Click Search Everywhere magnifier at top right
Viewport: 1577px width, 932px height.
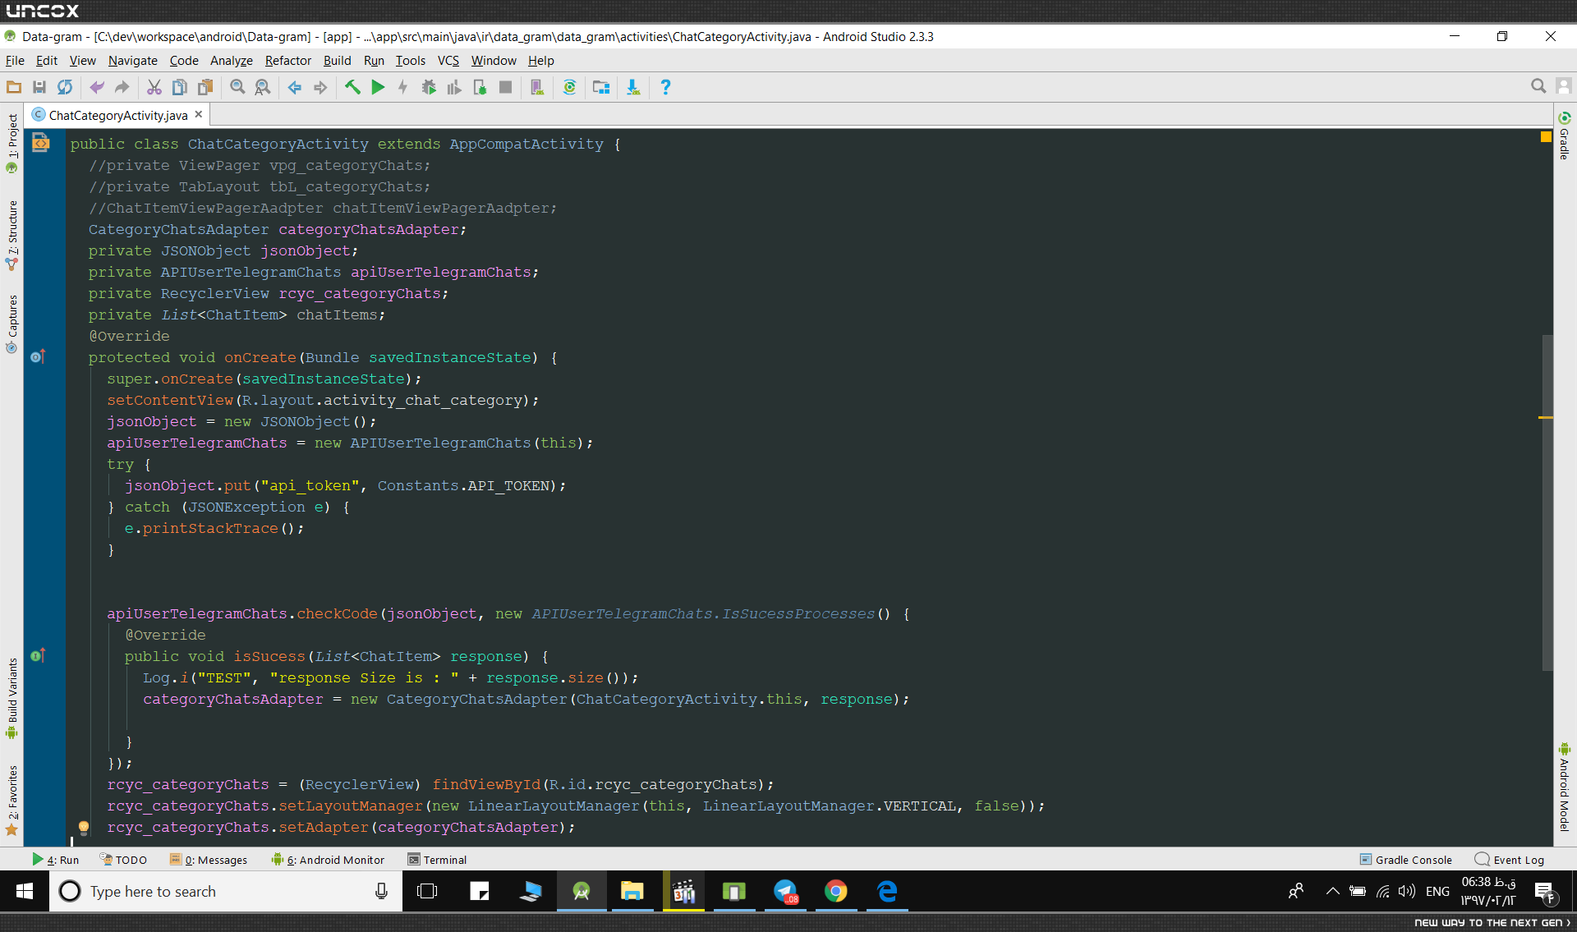point(1538,86)
